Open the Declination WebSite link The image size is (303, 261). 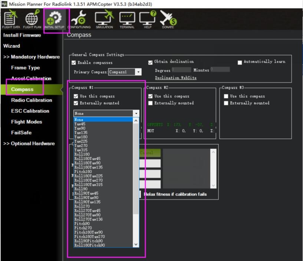[175, 78]
